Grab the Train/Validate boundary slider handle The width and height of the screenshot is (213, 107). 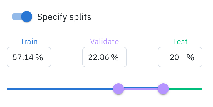tap(118, 89)
